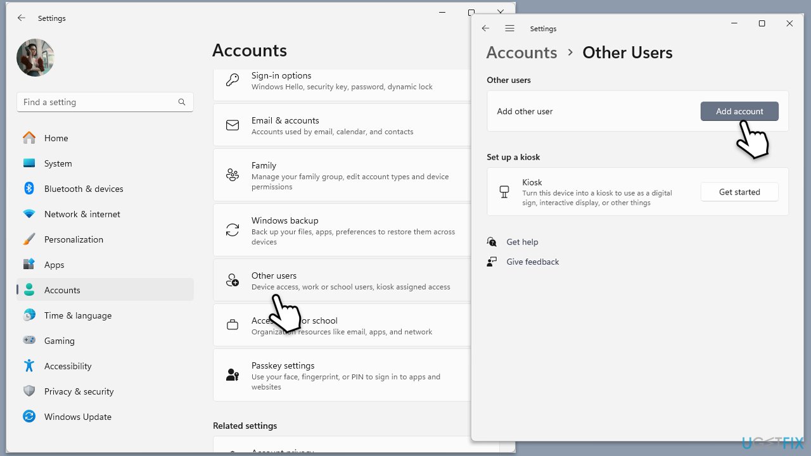Click the Passkey settings icon
811x456 pixels.
pyautogui.click(x=233, y=375)
